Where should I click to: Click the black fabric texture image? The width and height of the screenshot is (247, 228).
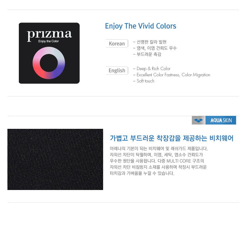pyautogui.click(x=55, y=159)
